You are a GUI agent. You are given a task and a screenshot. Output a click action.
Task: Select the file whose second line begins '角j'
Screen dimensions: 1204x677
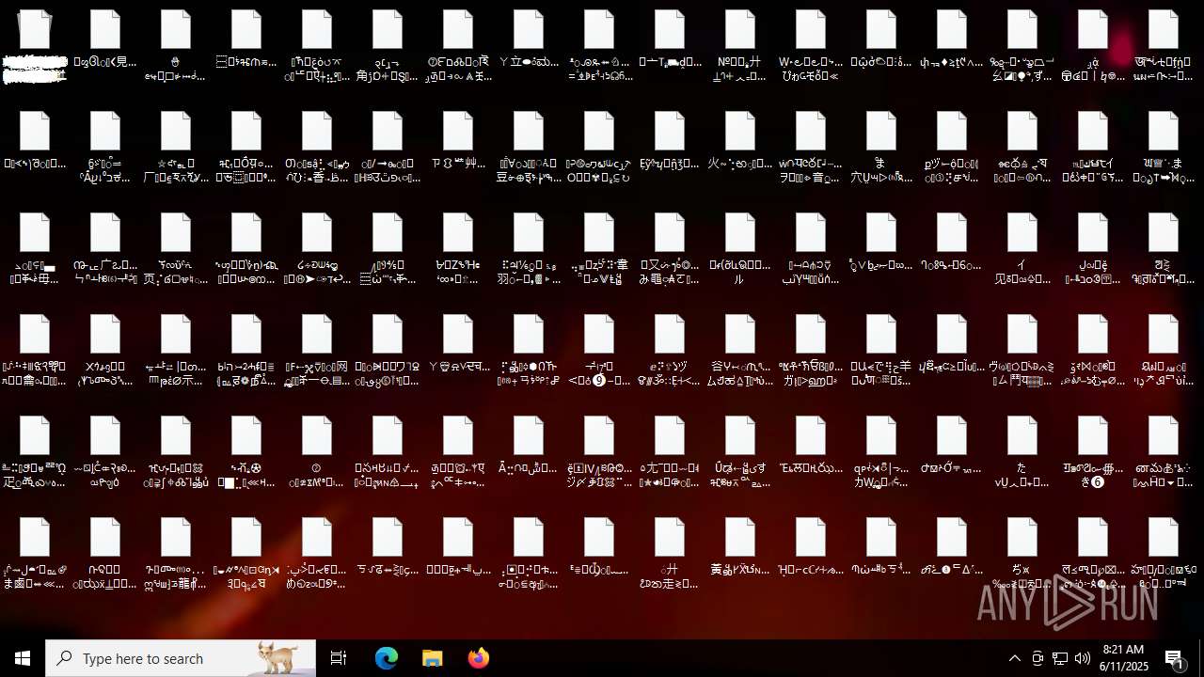point(388,46)
